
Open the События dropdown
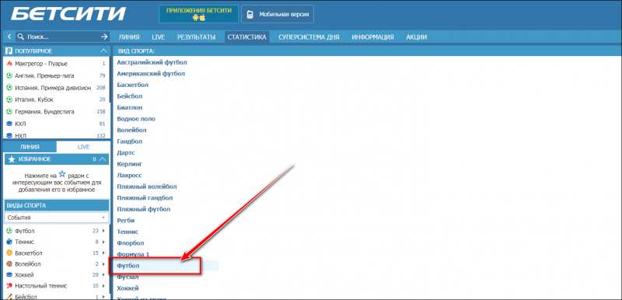click(56, 218)
